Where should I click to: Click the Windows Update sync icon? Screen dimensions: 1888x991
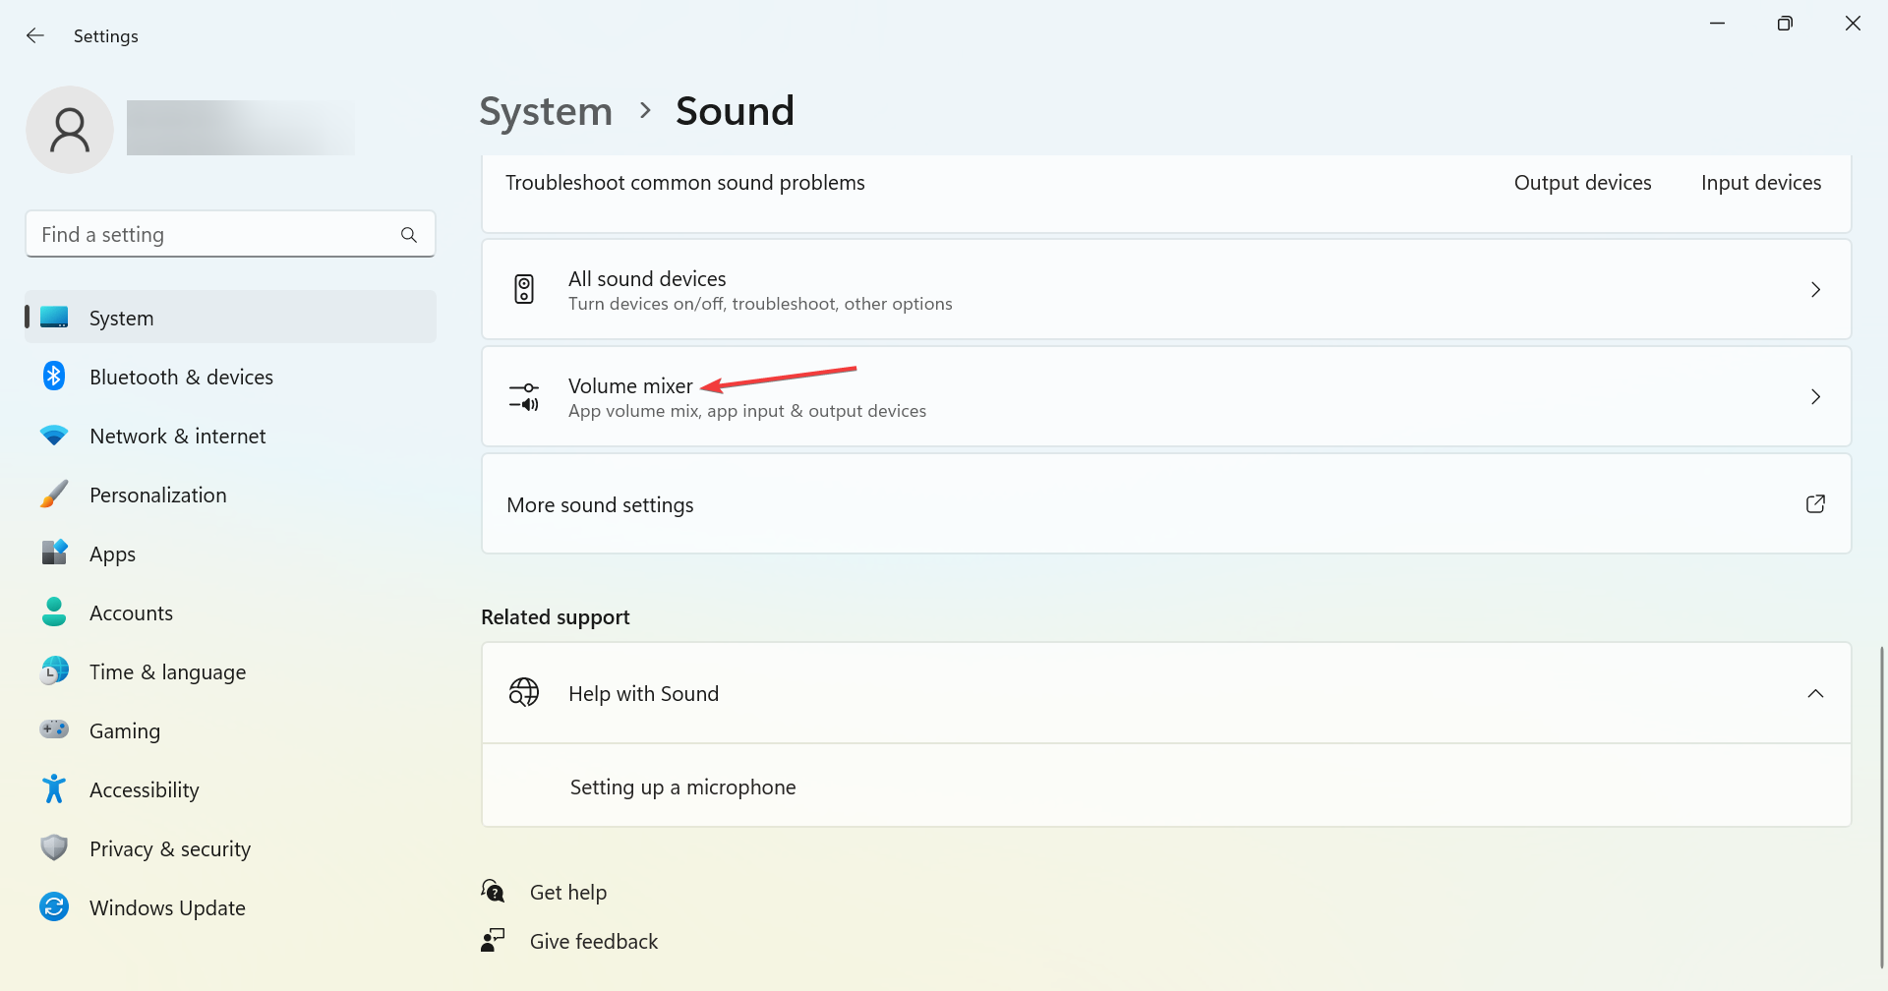pyautogui.click(x=54, y=906)
